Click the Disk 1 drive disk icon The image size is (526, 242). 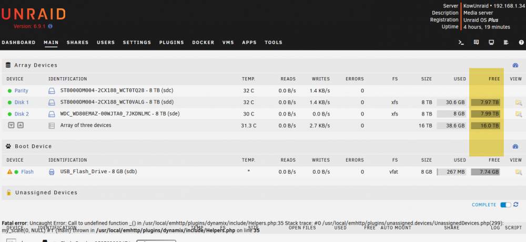(52, 102)
